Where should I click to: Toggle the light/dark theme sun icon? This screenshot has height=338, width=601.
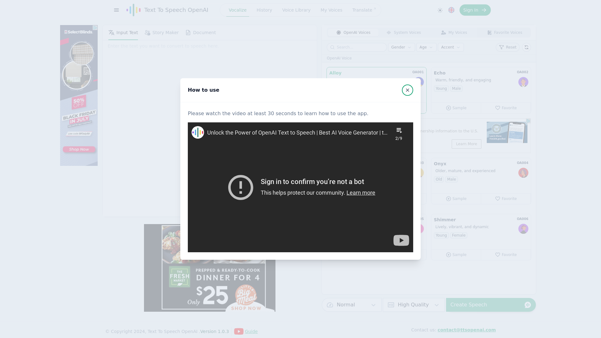click(440, 10)
